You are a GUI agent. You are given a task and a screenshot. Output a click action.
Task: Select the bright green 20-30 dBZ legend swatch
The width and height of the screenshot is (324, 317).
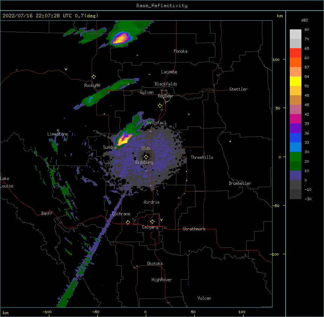click(x=295, y=157)
